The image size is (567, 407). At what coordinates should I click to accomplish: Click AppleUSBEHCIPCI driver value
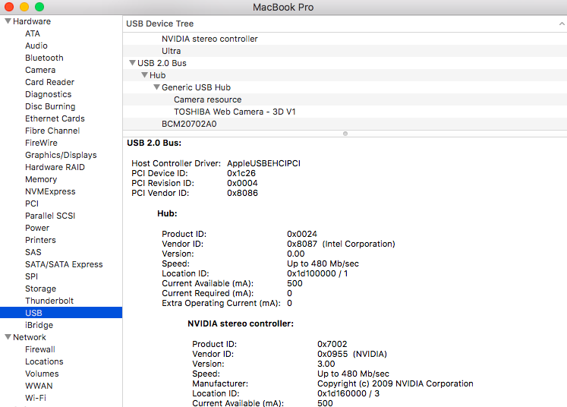pos(263,163)
